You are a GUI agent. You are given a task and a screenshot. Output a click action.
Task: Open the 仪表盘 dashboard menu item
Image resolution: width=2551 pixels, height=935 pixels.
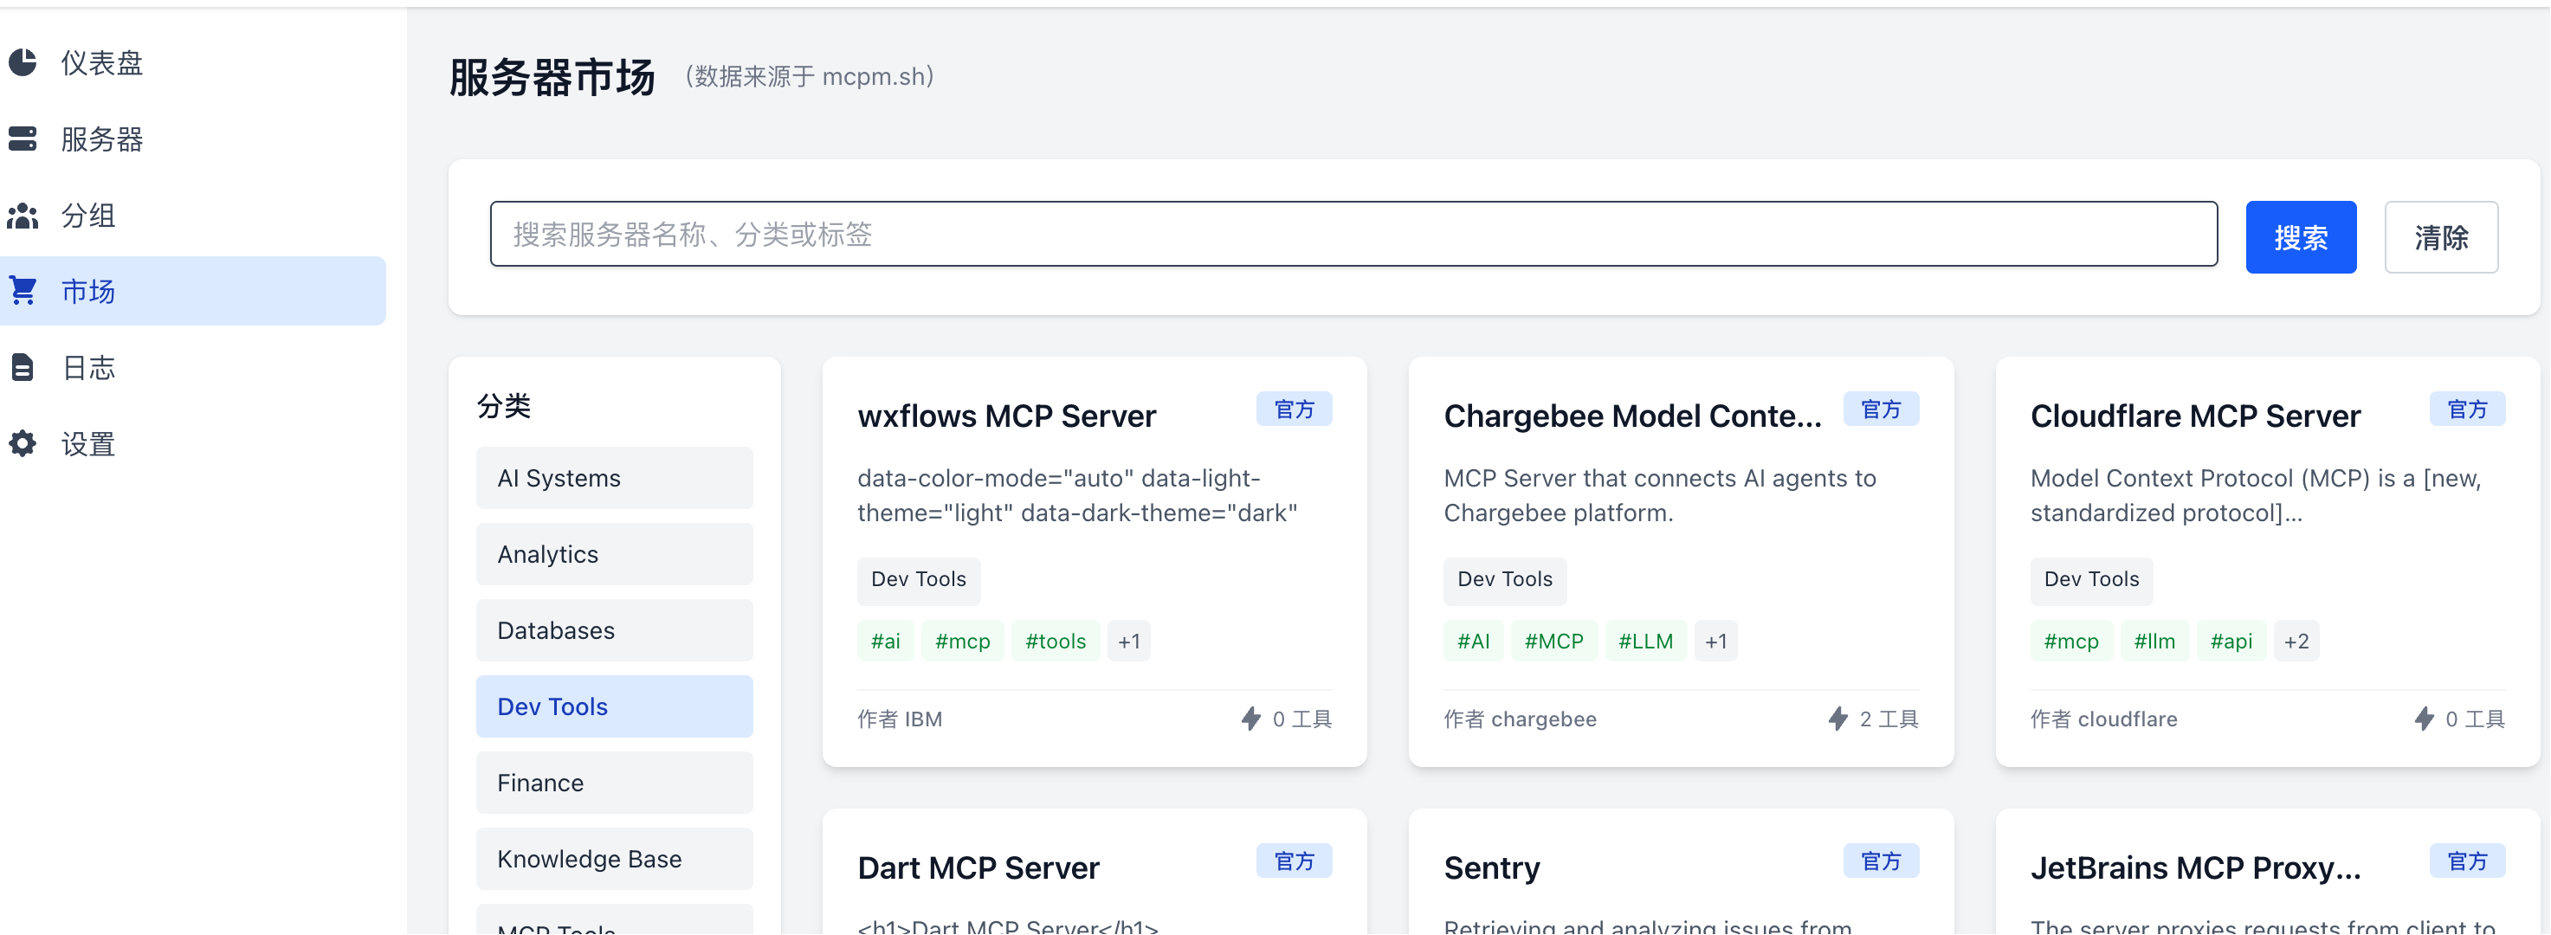193,62
